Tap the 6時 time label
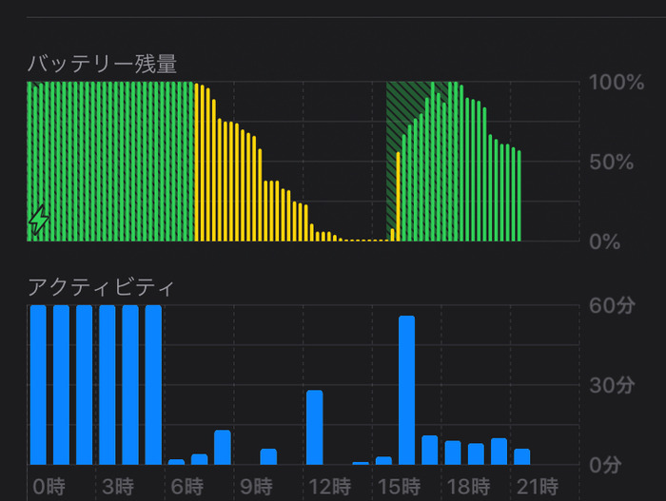The width and height of the screenshot is (666, 501). [x=187, y=487]
